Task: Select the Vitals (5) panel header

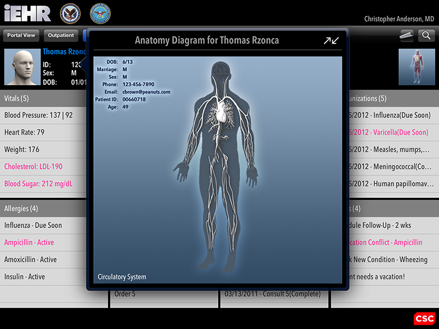Action: click(43, 99)
